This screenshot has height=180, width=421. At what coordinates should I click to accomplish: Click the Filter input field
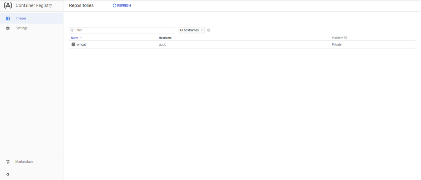pyautogui.click(x=122, y=30)
